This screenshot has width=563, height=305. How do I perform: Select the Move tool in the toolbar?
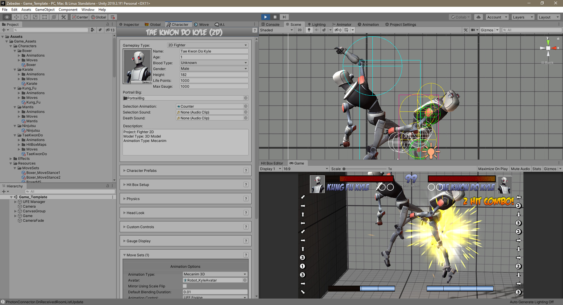tap(17, 17)
